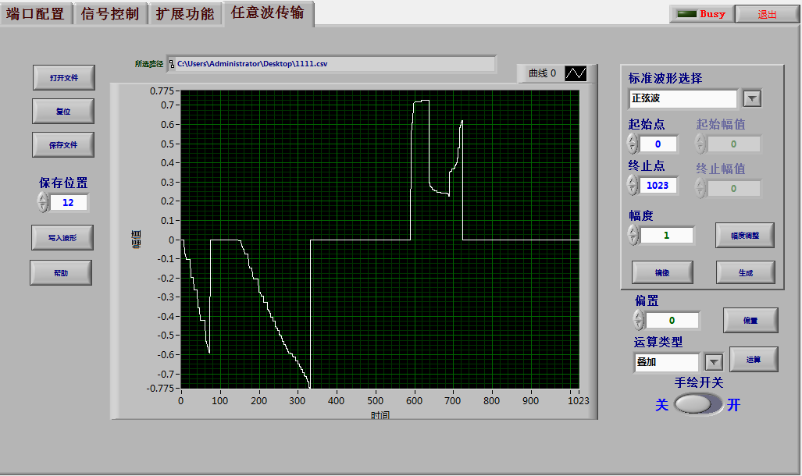Open the 信号控制 tab
Viewport: 802px width, 476px height.
(110, 14)
